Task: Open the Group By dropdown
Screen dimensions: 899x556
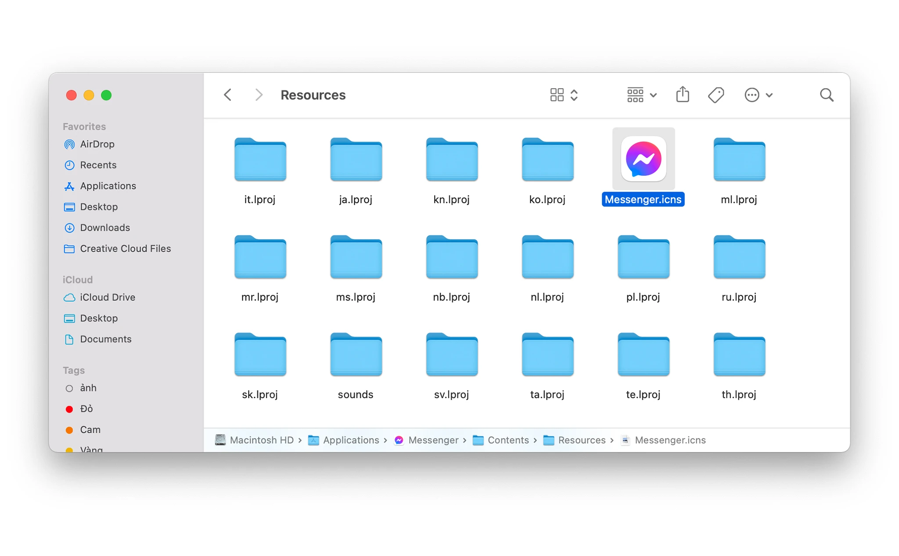Action: [x=641, y=95]
